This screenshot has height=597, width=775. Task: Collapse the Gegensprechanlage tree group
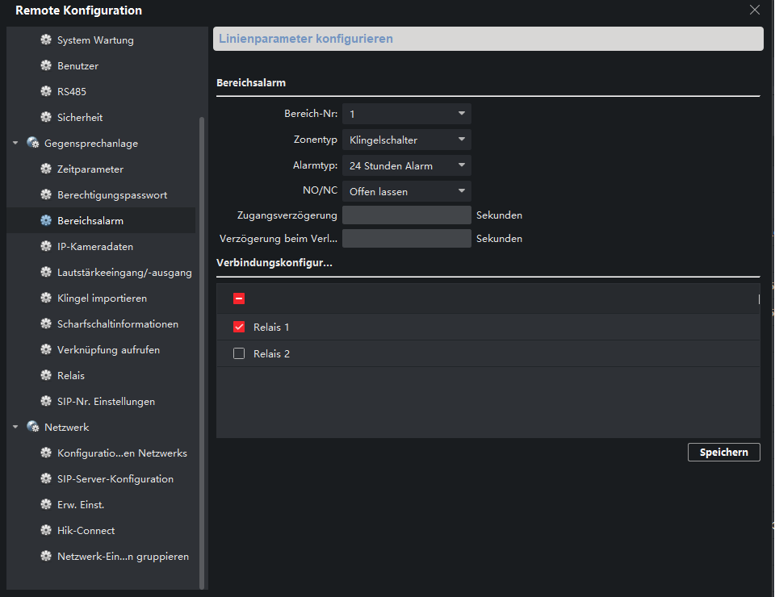[x=15, y=143]
